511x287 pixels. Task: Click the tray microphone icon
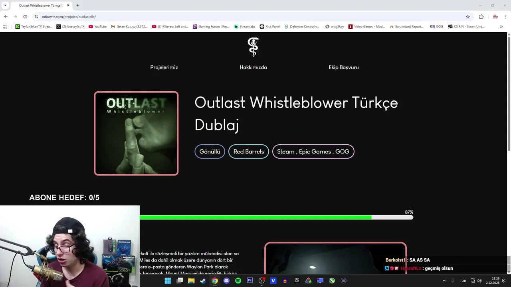[x=452, y=281]
